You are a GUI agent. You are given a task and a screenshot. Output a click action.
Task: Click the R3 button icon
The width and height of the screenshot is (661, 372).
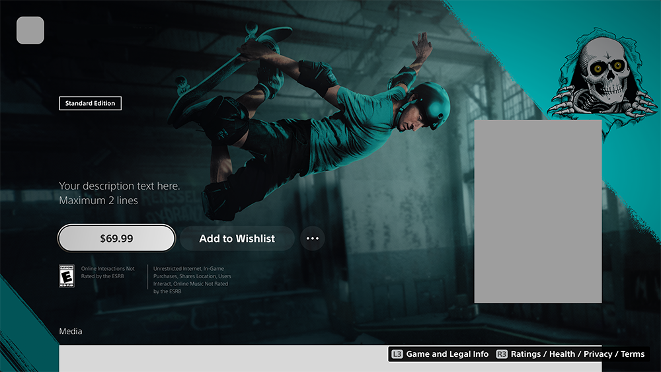[x=502, y=354]
